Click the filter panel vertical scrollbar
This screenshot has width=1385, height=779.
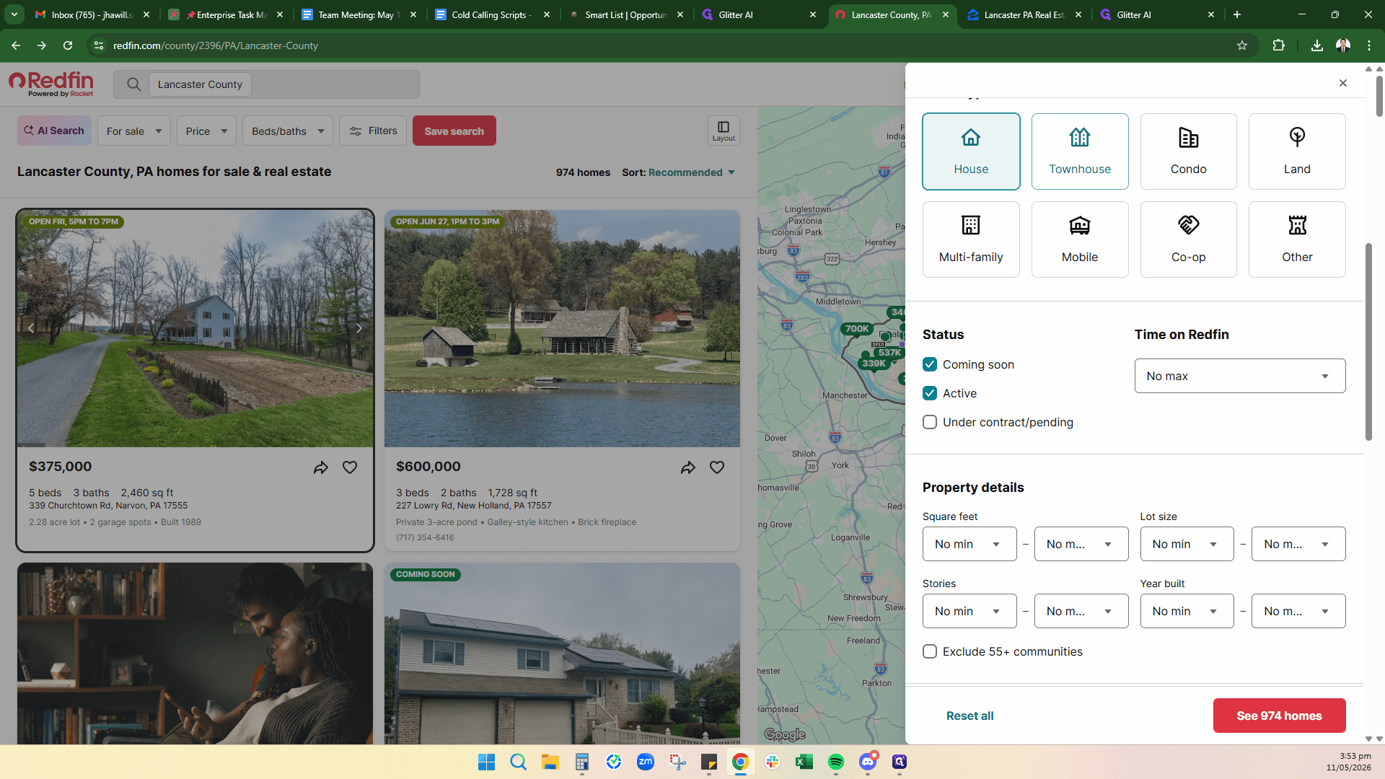coord(1368,342)
